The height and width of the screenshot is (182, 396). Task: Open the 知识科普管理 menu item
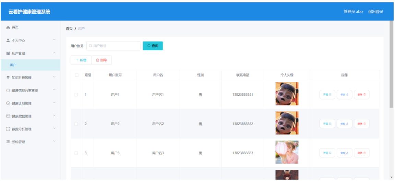31,77
